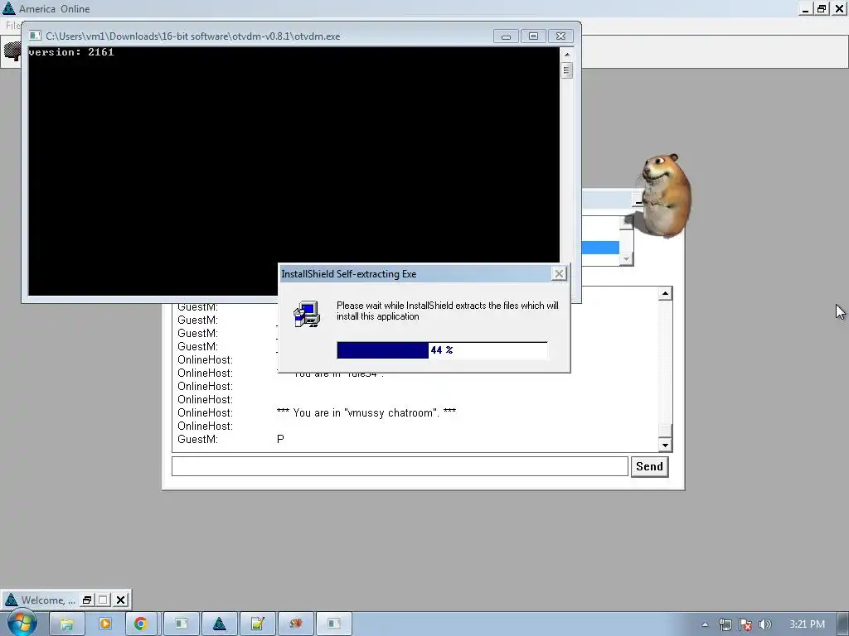Image resolution: width=849 pixels, height=636 pixels.
Task: Minimize the otvdm.exe console window
Action: [506, 36]
